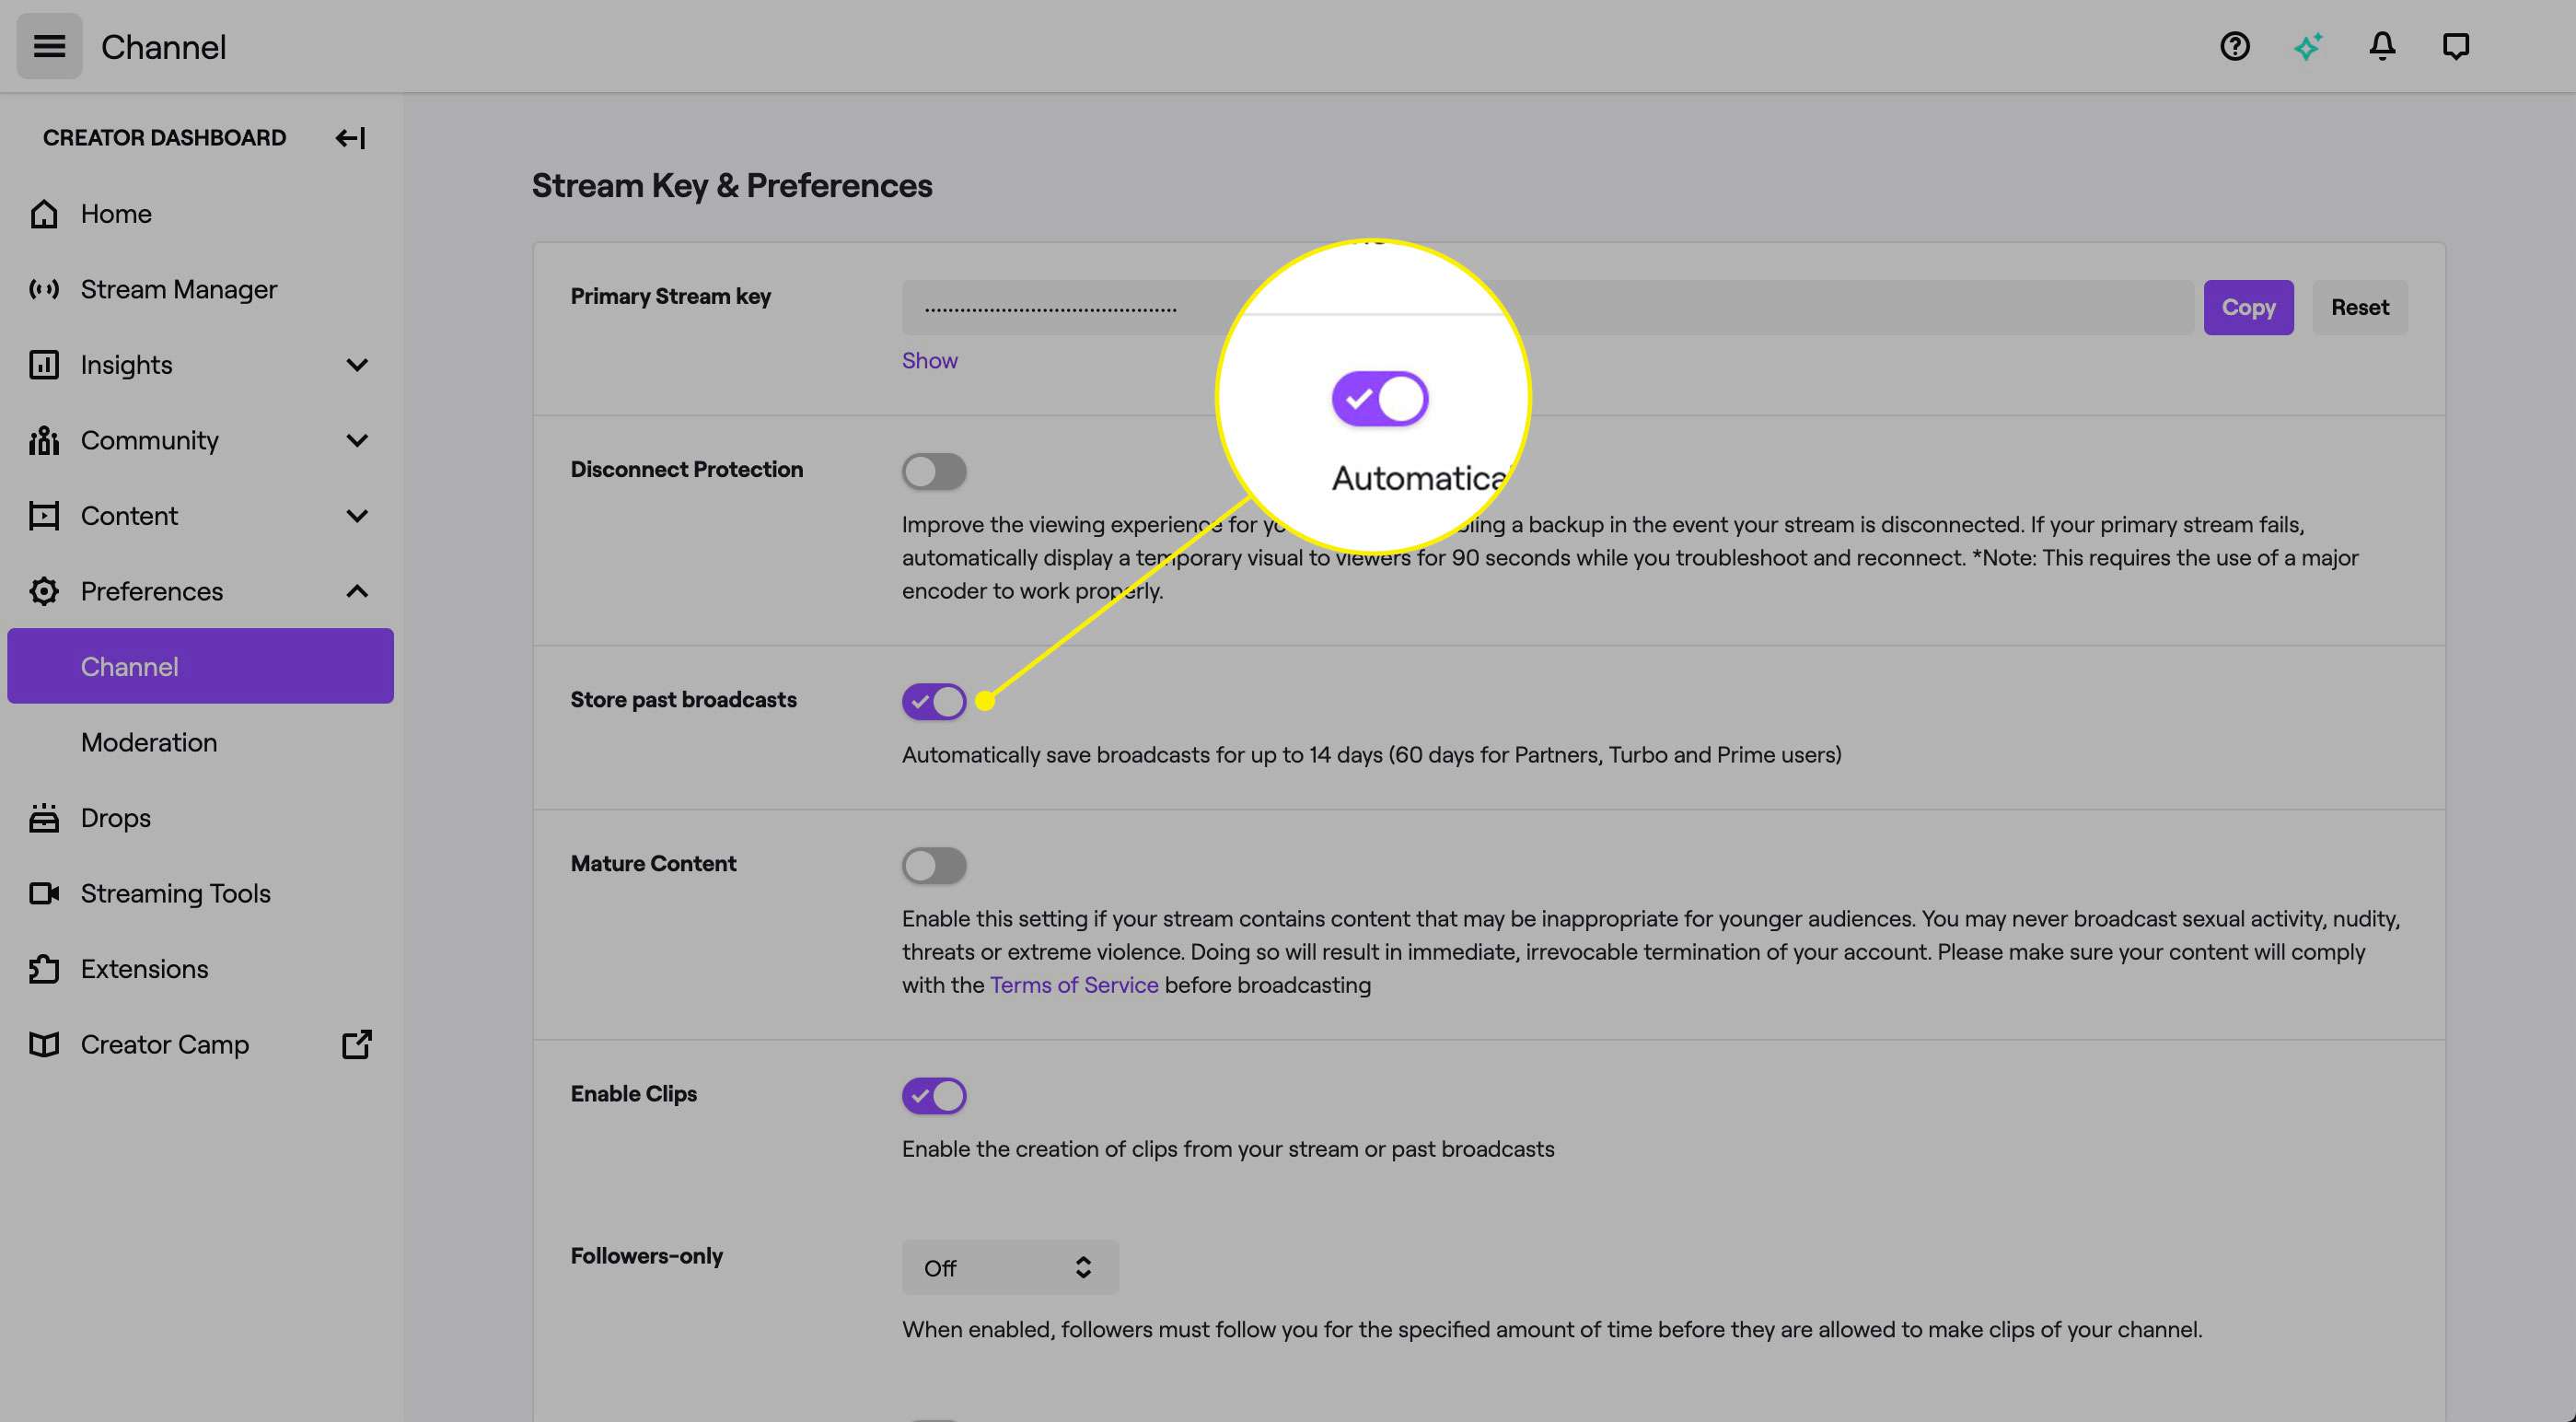Click Copy to copy stream key
2576x1422 pixels.
[x=2247, y=305]
